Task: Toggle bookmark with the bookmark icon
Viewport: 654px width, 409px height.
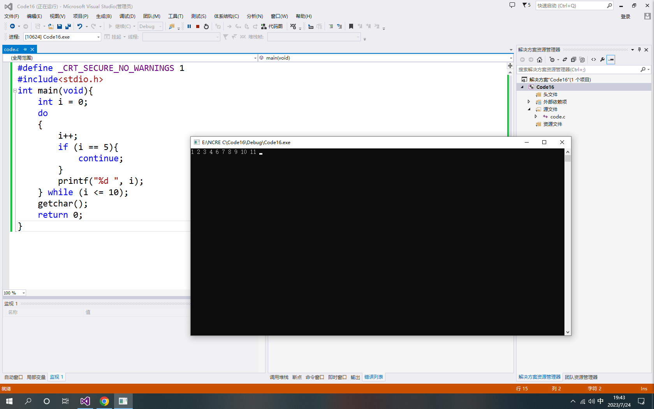Action: (351, 26)
